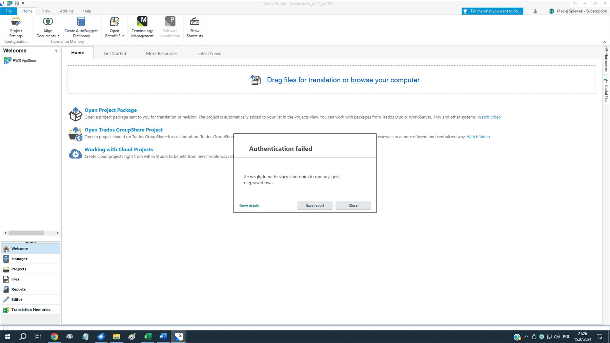Image resolution: width=610 pixels, height=343 pixels.
Task: Open RWS AppStore in the Welcome pane
Action: point(20,61)
